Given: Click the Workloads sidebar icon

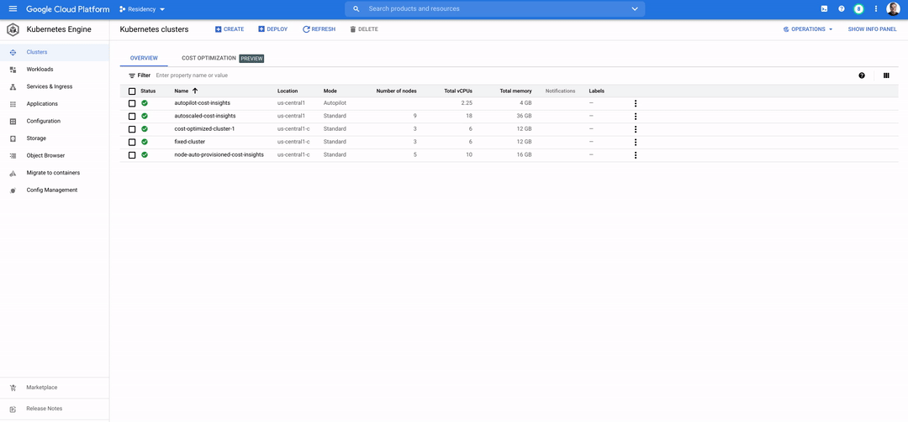Looking at the screenshot, I should (x=13, y=70).
